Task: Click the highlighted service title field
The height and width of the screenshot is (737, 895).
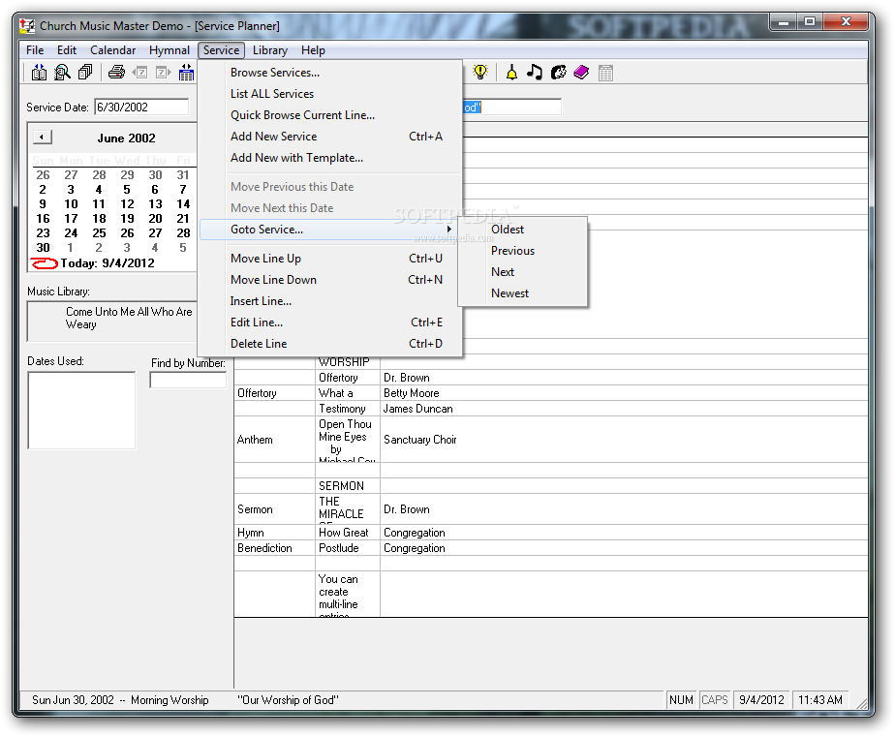Action: click(511, 107)
